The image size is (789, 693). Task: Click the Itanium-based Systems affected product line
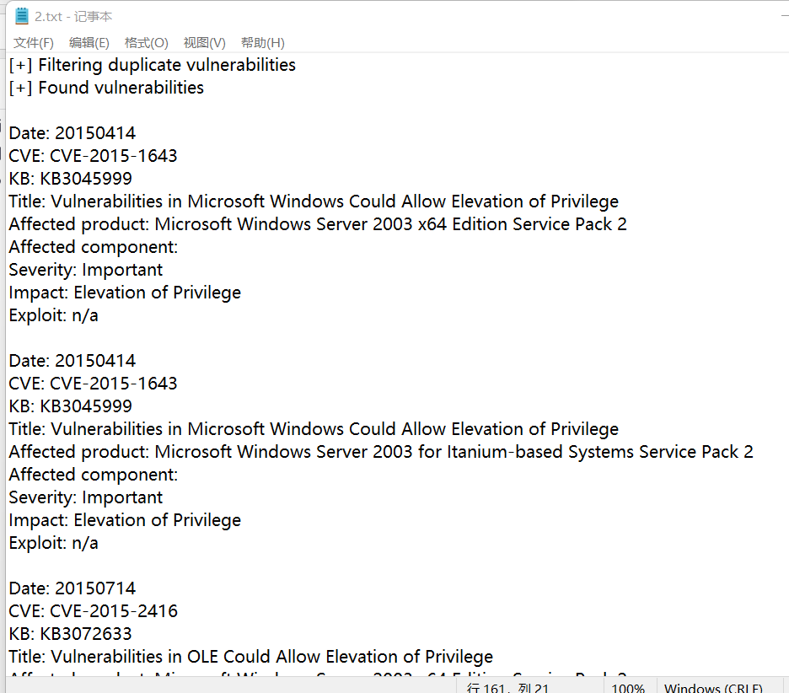381,452
